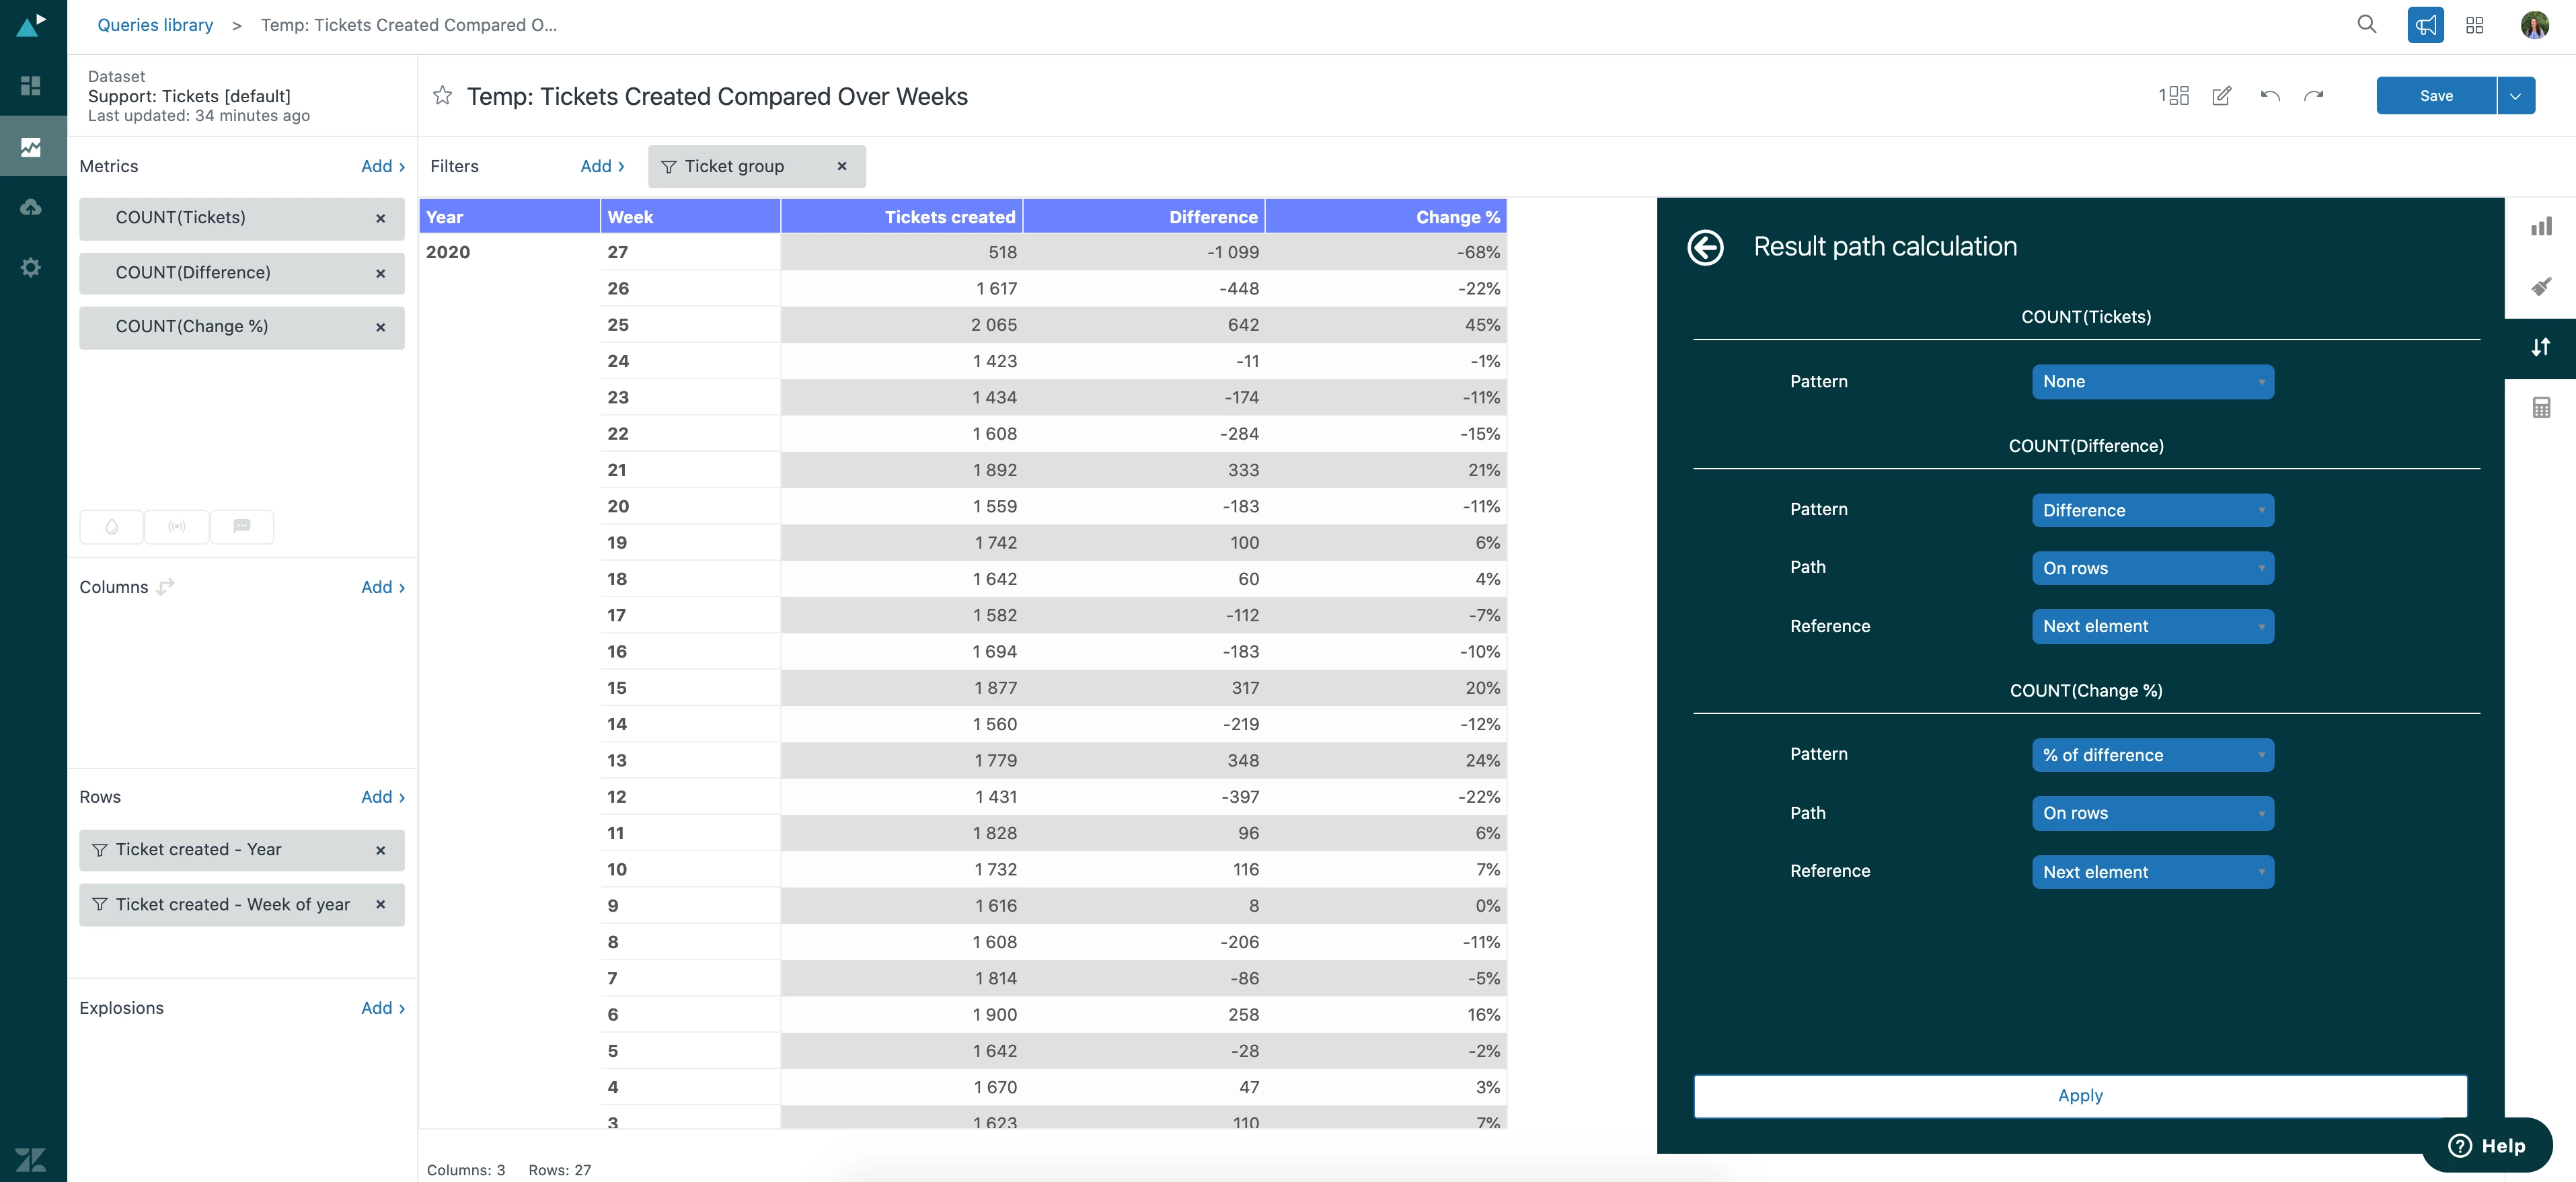Screen dimensions: 2576x1182
Task: Star the query as favorite
Action: point(442,96)
